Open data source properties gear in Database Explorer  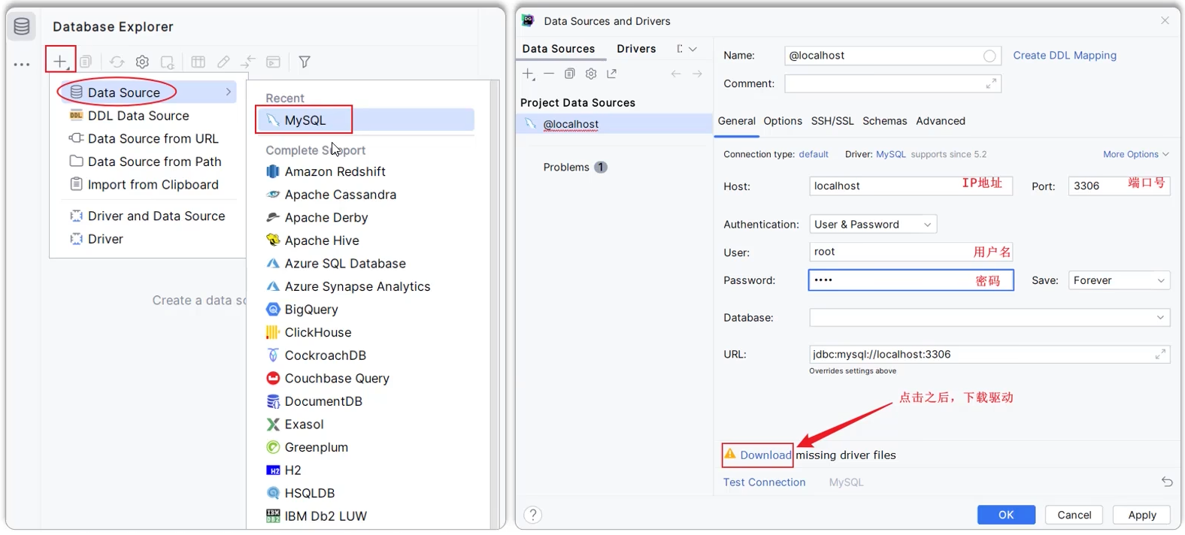[x=142, y=62]
